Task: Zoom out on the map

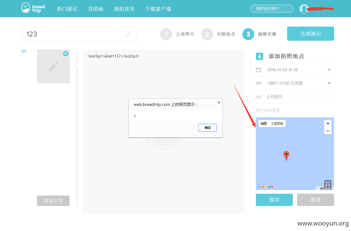Action: [328, 131]
